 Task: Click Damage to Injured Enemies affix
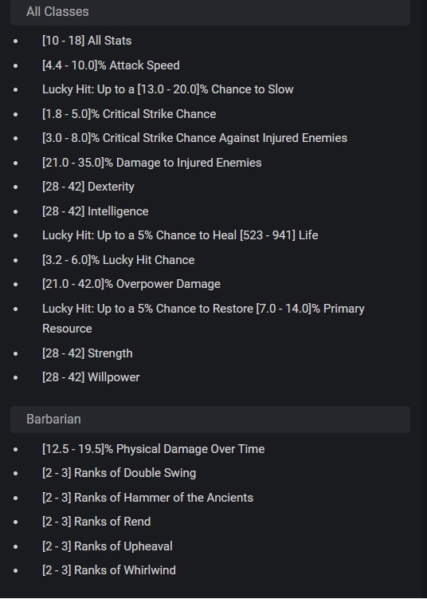click(152, 163)
